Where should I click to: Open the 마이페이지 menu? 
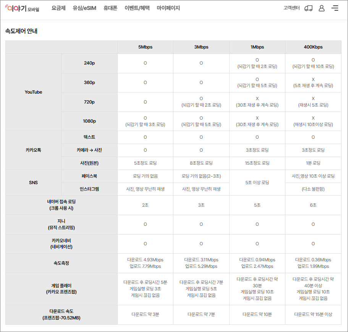(168, 8)
